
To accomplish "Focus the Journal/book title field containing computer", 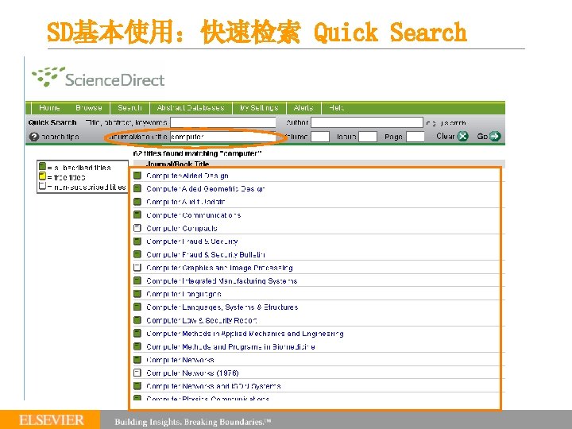I will 223,137.
